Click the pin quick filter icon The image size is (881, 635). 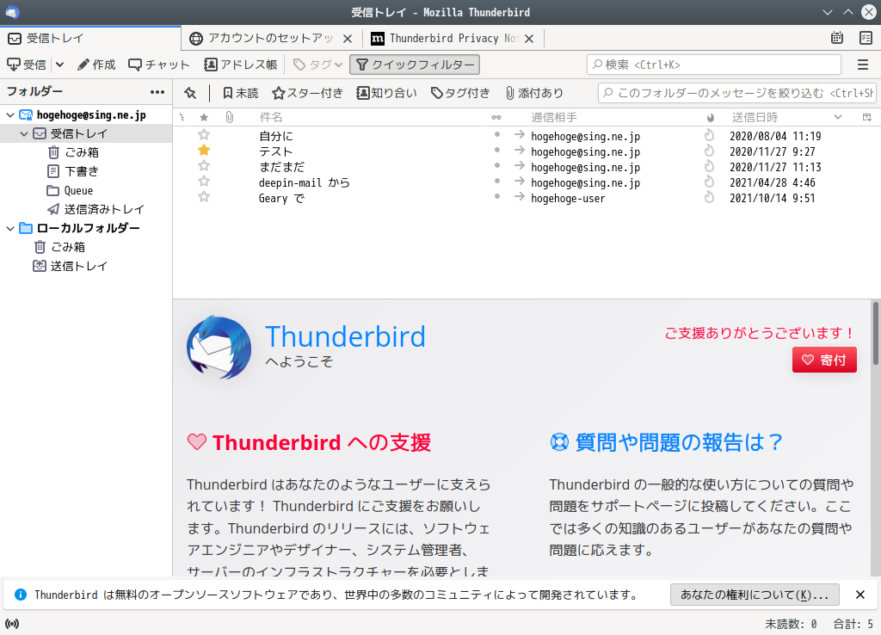(x=190, y=93)
